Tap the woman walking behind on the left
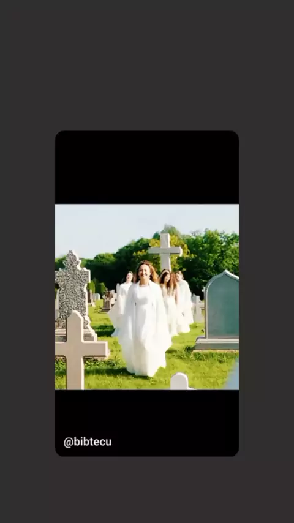This screenshot has width=294, height=523. click(123, 300)
